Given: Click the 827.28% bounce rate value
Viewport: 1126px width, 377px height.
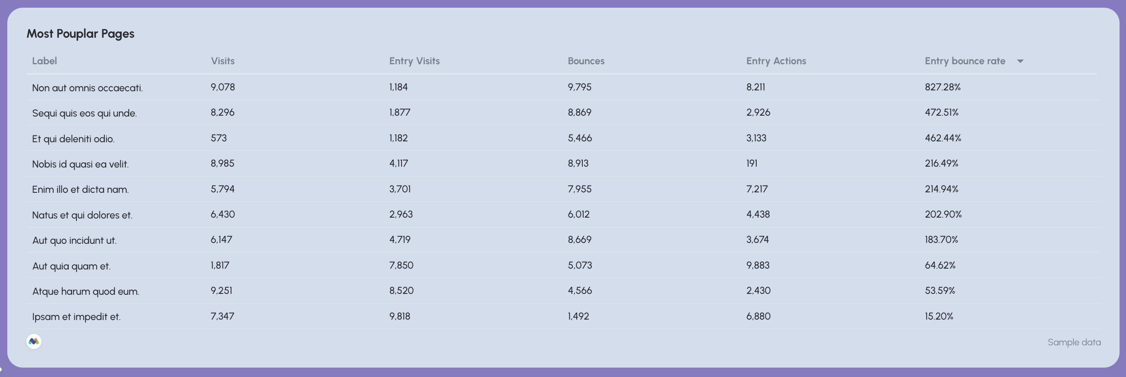Looking at the screenshot, I should pos(943,87).
